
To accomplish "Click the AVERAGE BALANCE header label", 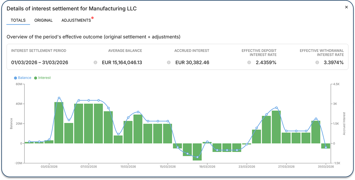I will (125, 51).
